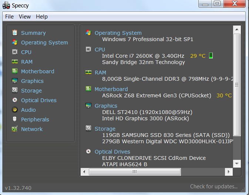
Task: Click Windows flag icon beside Operating System heading
Action: (88, 33)
